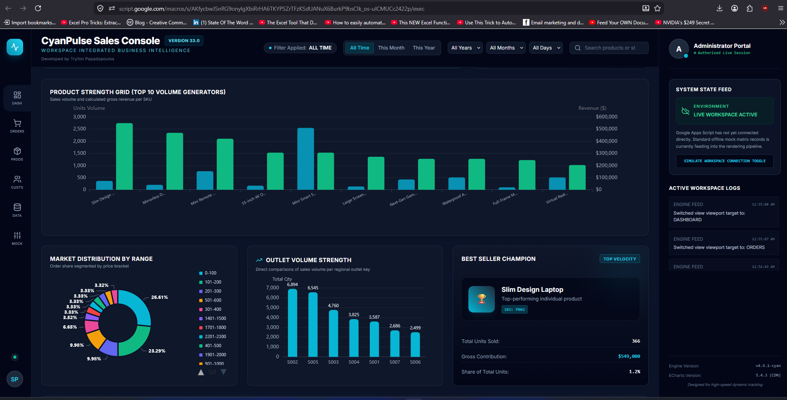Select the This Month filter tab
Image resolution: width=787 pixels, height=400 pixels.
click(x=391, y=48)
